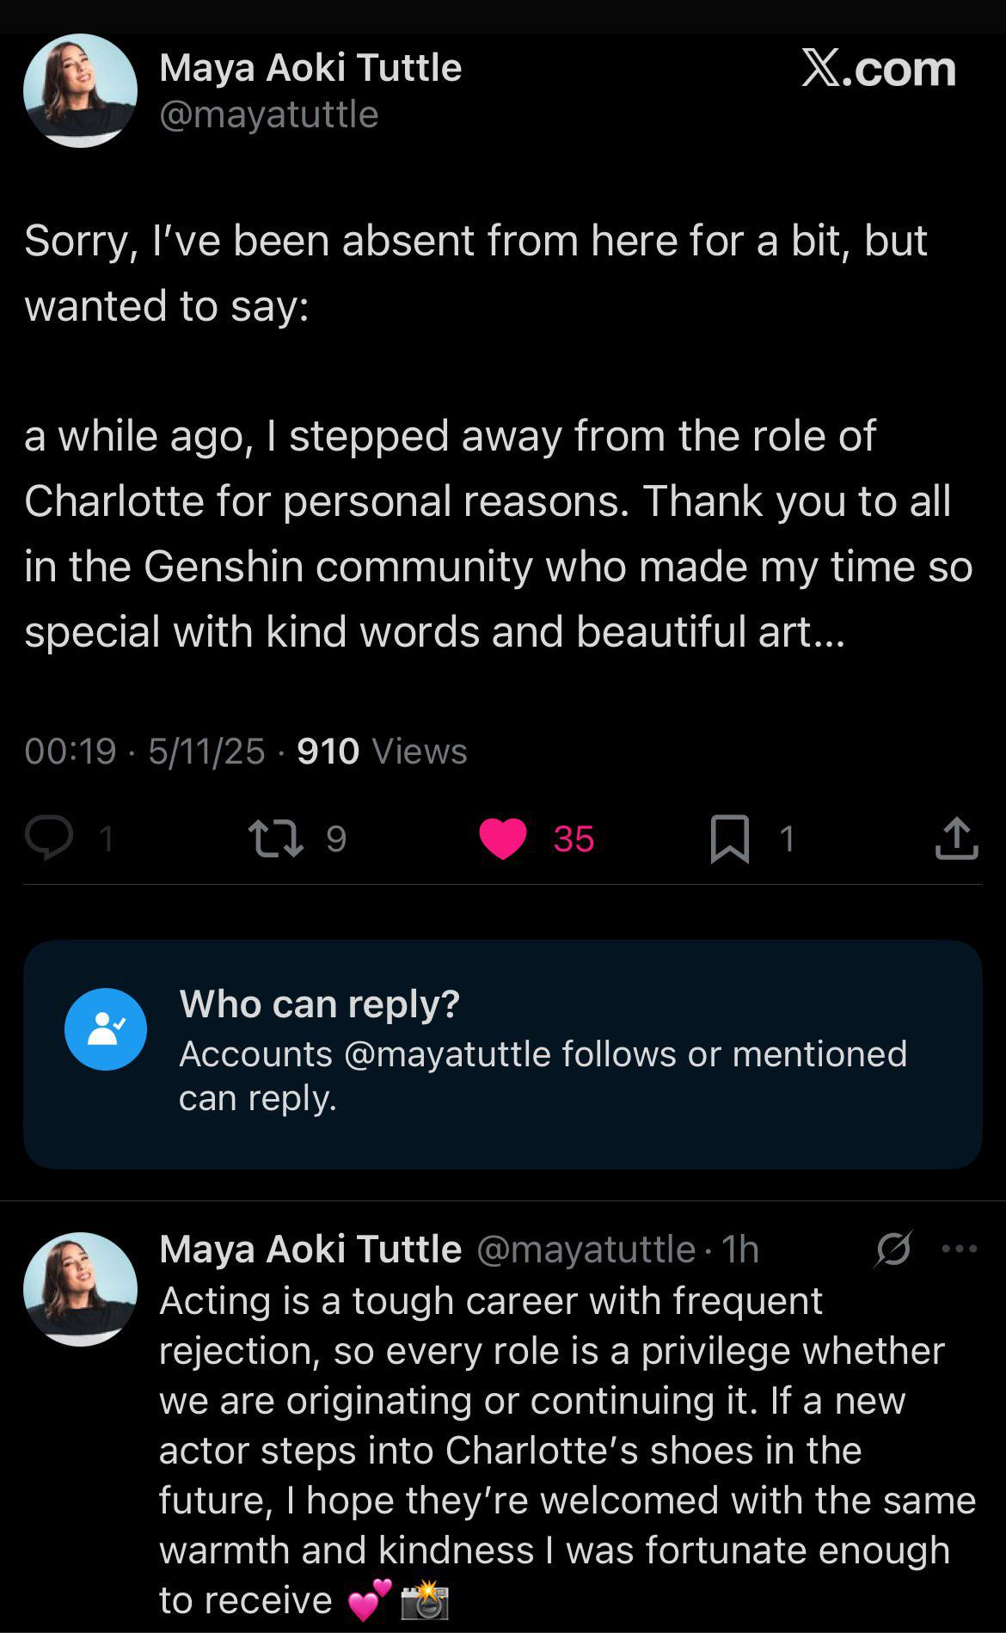Click the 5/11/25 post date

click(206, 752)
